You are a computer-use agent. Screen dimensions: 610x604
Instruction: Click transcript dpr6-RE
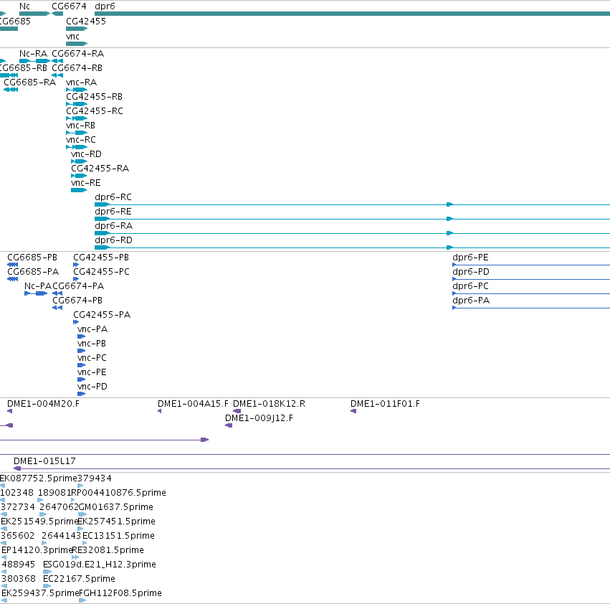[113, 212]
